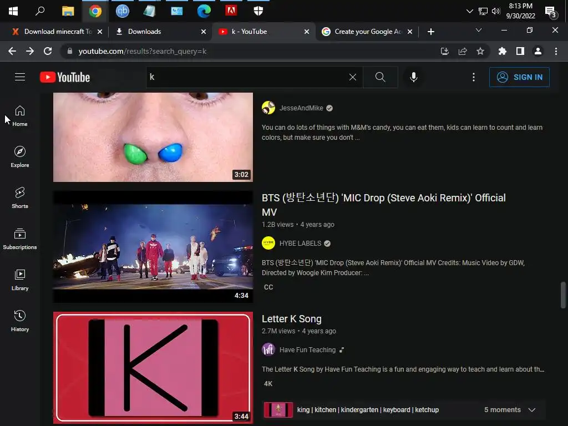Open the Chrome extensions puzzle icon
Screen dimensions: 568x426
pyautogui.click(x=502, y=51)
